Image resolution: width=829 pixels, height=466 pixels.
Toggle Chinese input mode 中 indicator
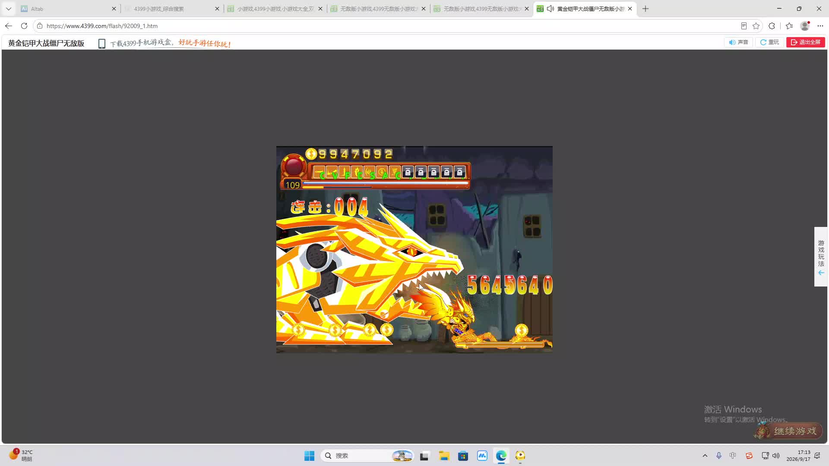[733, 456]
